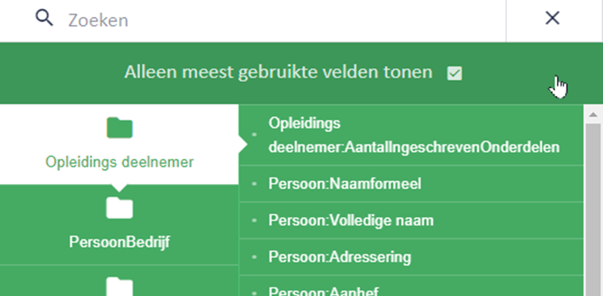Insert the Persoon:Adressering field
Image resolution: width=603 pixels, height=296 pixels.
tap(411, 257)
